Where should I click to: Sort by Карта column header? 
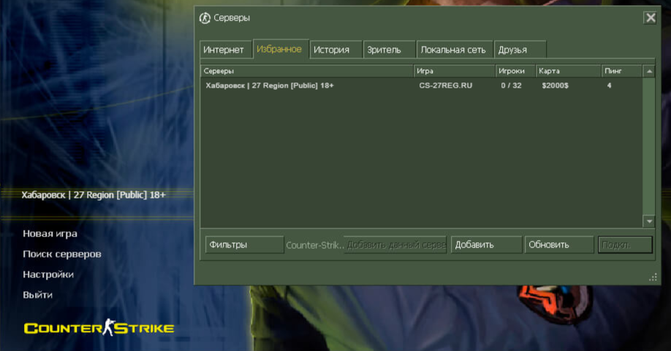coord(568,71)
